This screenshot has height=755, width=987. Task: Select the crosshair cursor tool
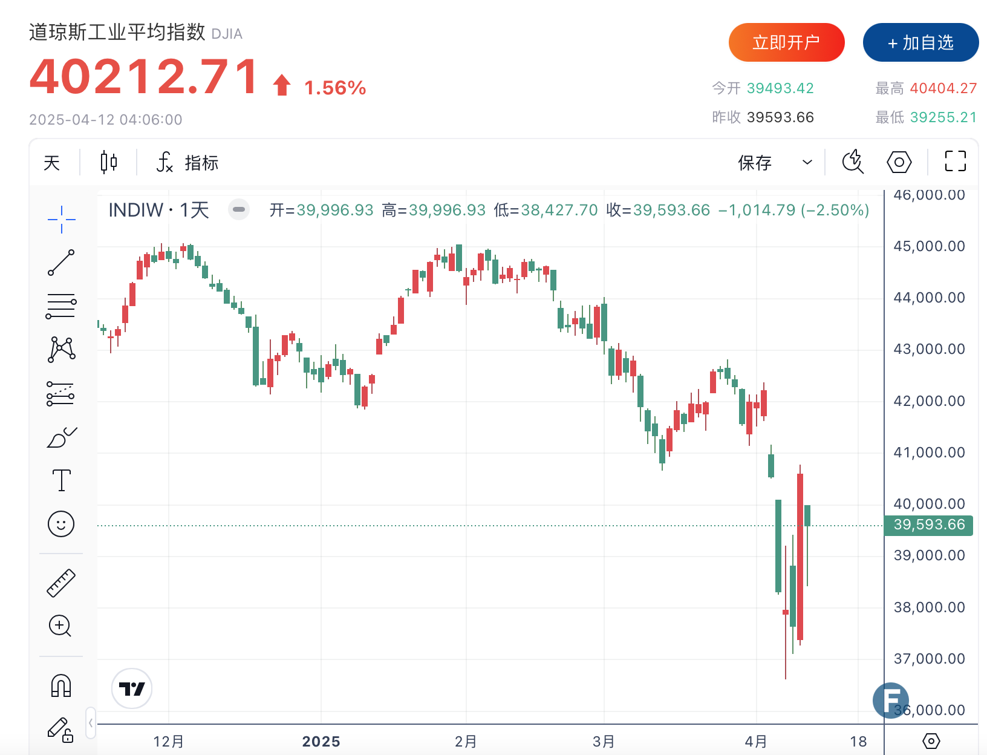pos(61,219)
